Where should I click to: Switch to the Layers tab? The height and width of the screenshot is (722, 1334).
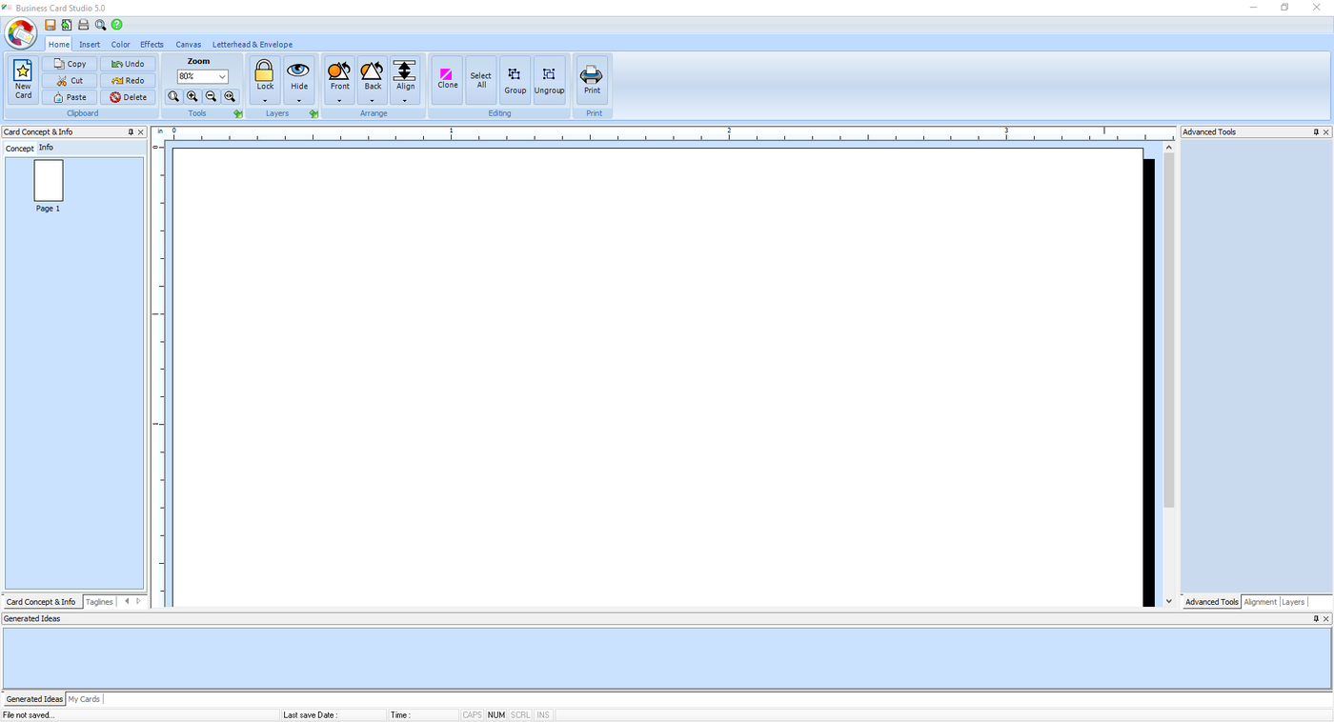click(x=1293, y=602)
